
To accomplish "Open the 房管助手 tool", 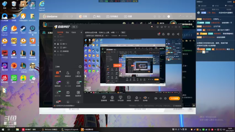I will click(68, 74).
